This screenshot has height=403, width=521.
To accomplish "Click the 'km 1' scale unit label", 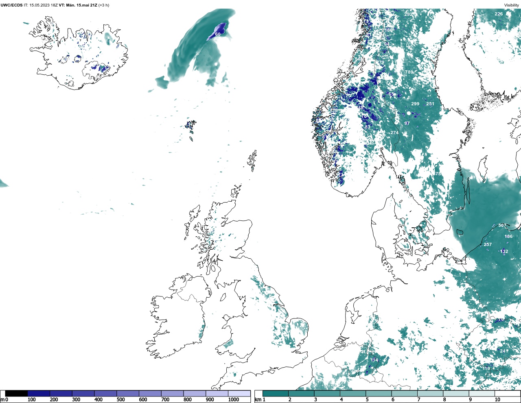I will [x=260, y=400].
